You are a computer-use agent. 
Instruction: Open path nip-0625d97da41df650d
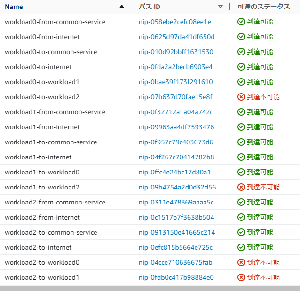(x=177, y=37)
